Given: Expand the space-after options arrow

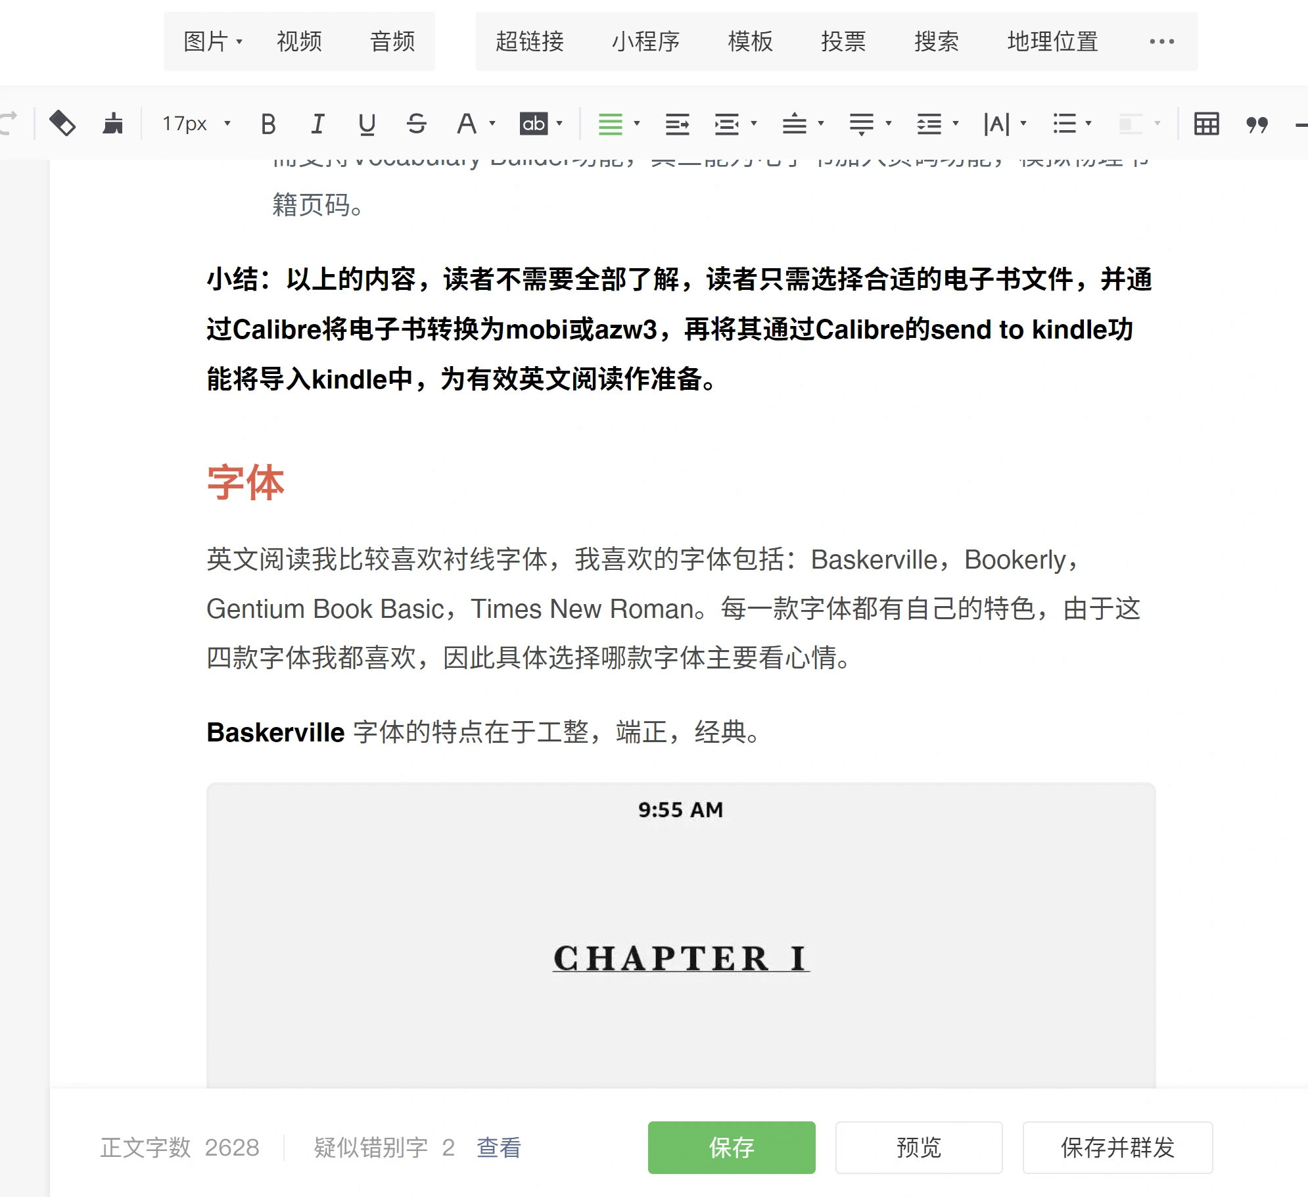Looking at the screenshot, I should 888,123.
